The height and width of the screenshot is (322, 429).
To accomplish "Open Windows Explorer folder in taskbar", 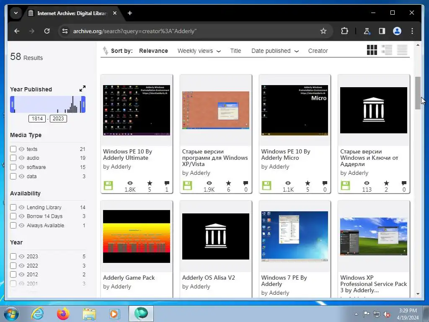I will [x=89, y=314].
